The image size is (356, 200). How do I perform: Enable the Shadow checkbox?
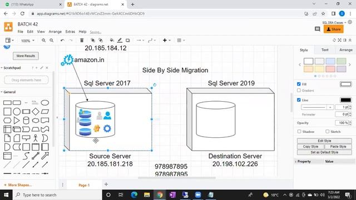tap(299, 131)
